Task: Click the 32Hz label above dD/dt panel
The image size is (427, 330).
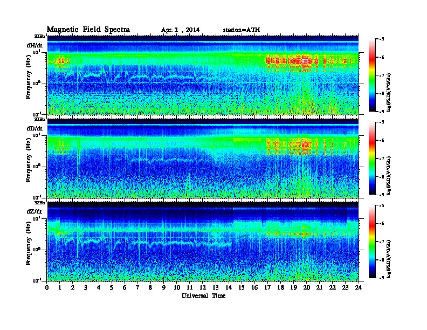Action: tap(40, 119)
